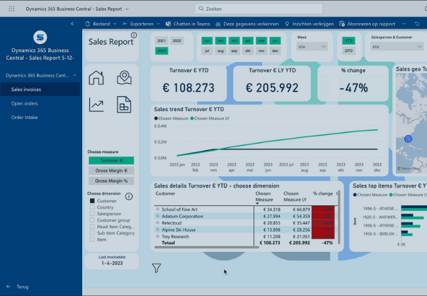Click the Choose dimension info icon
The image size is (427, 296).
pyautogui.click(x=129, y=196)
